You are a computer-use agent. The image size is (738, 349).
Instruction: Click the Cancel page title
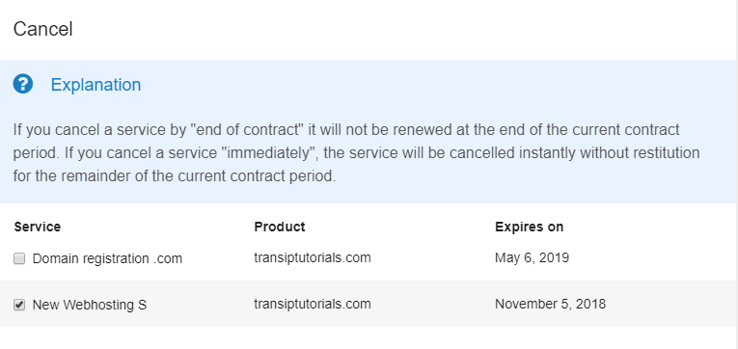tap(42, 29)
